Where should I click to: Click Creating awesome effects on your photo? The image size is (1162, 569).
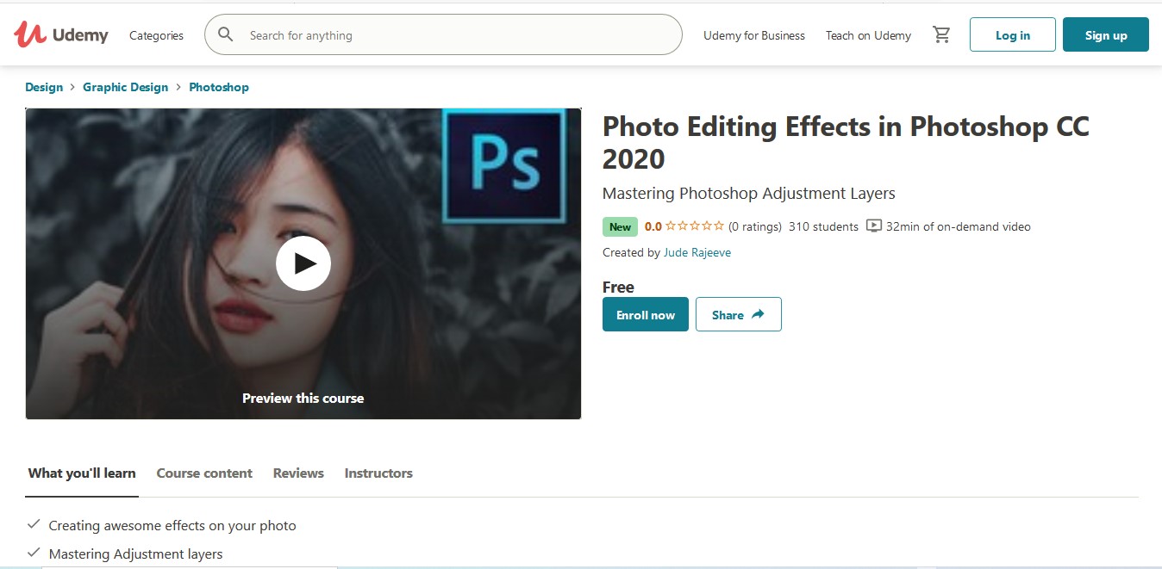[x=172, y=525]
